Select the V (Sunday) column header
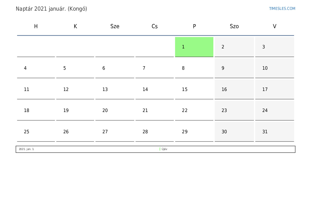311x220 pixels. click(x=275, y=26)
